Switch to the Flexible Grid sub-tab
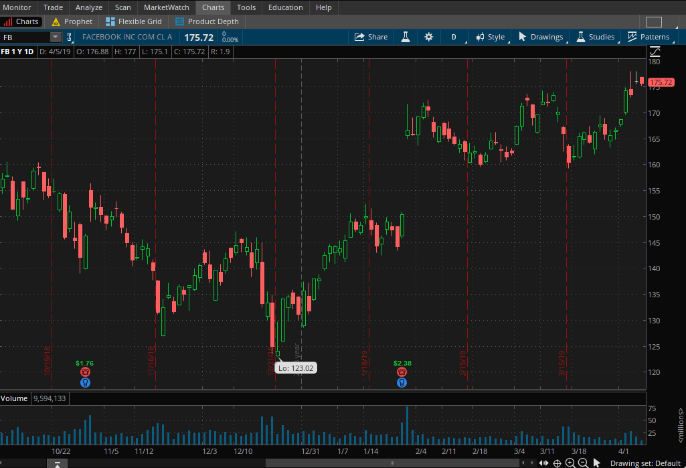The height and width of the screenshot is (468, 686). click(134, 21)
